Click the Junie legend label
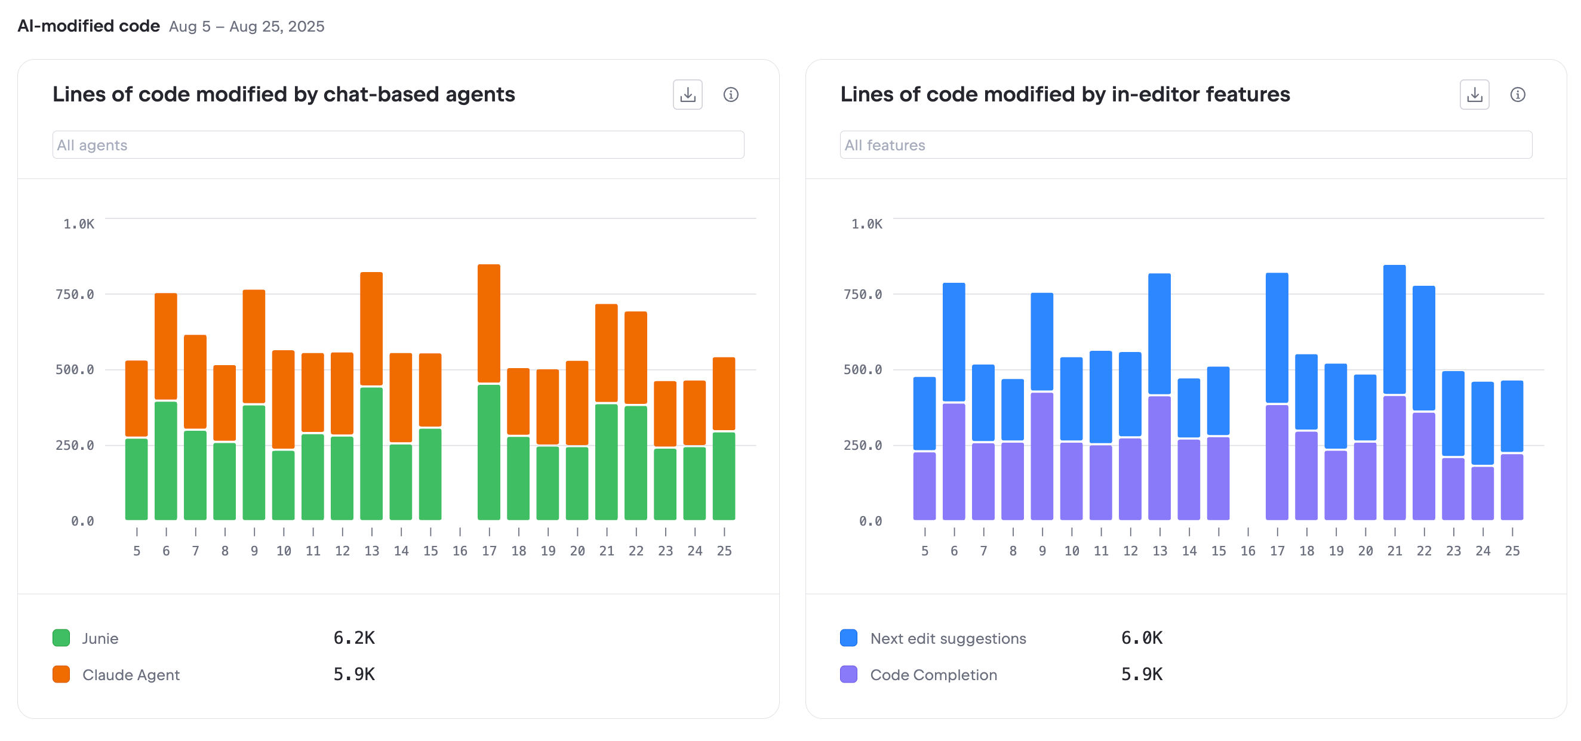The height and width of the screenshot is (741, 1581). (100, 638)
